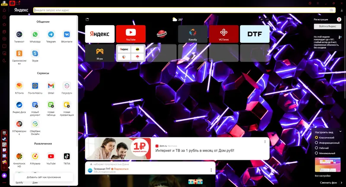Create a Новая таблица
Screen dimensions: 346x187
pyautogui.click(x=51, y=105)
